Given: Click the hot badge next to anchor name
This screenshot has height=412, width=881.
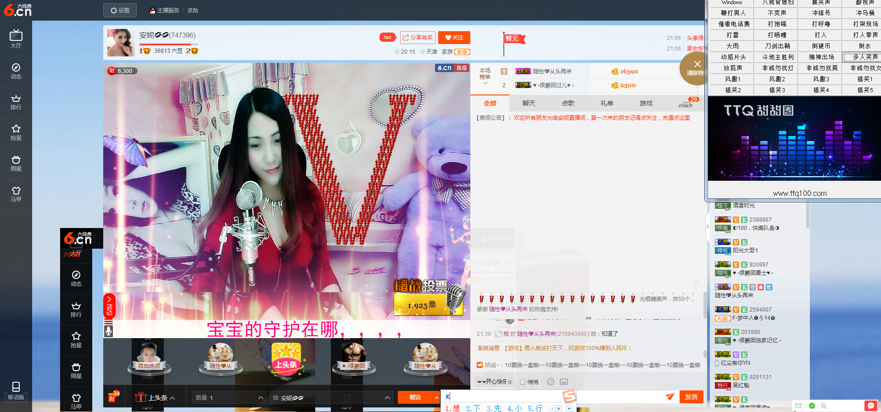Looking at the screenshot, I should click(387, 38).
